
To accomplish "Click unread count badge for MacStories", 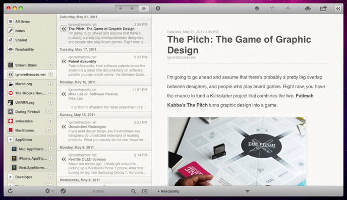I will (x=49, y=130).
